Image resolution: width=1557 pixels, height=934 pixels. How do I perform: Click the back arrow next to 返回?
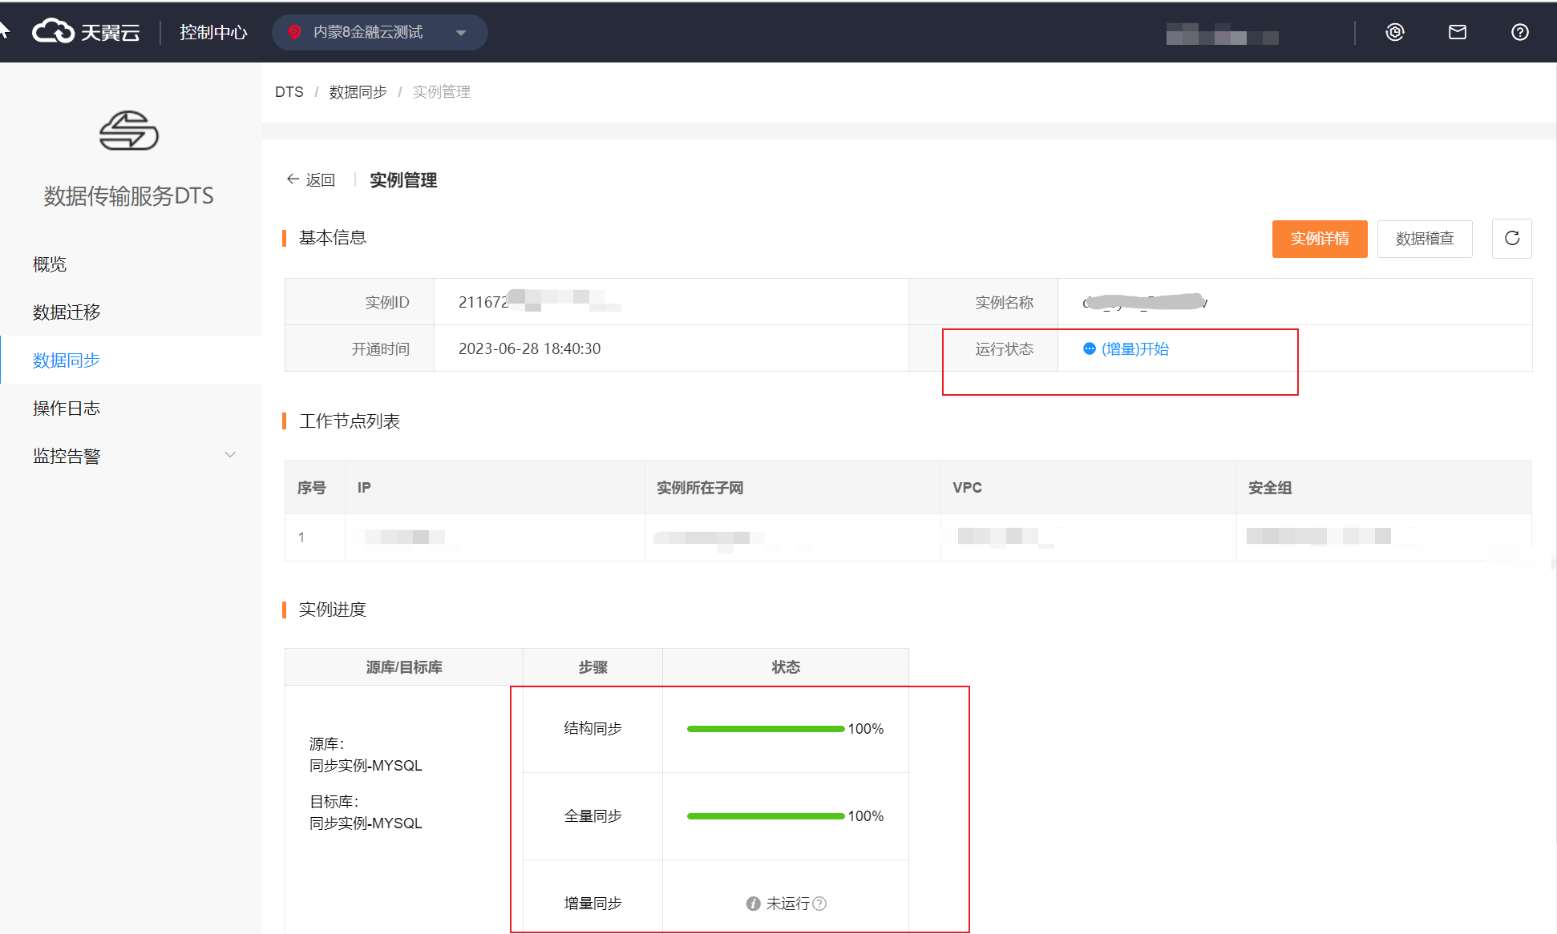(293, 179)
